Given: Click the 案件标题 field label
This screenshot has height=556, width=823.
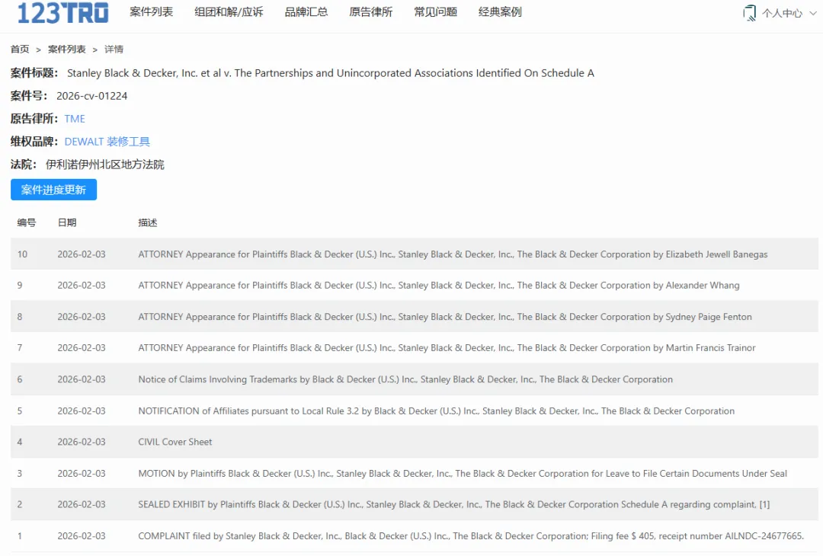Looking at the screenshot, I should pos(34,73).
